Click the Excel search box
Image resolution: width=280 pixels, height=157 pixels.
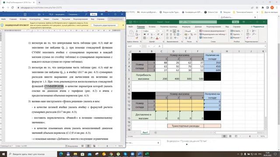click(x=198, y=22)
